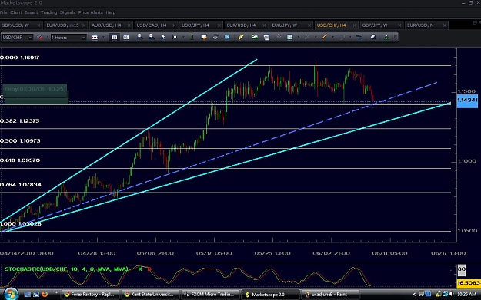Click the 0.382 1.12375 Fibonacci label

[x=20, y=121]
